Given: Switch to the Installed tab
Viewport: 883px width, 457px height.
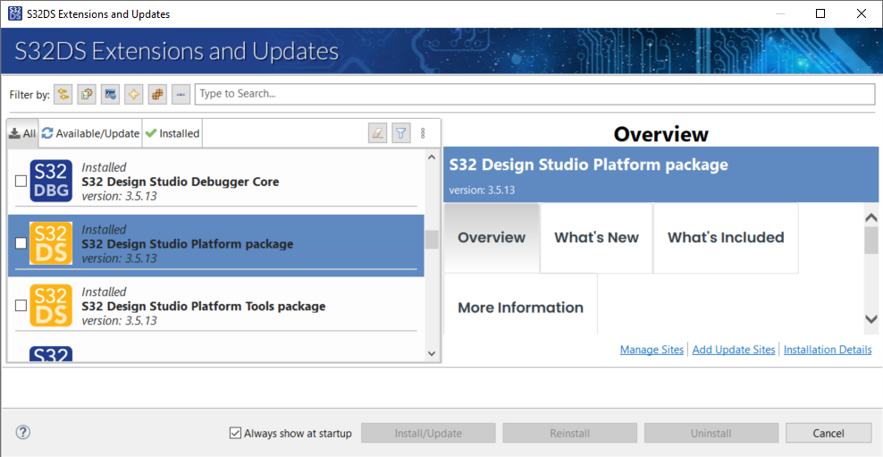Looking at the screenshot, I should (172, 133).
